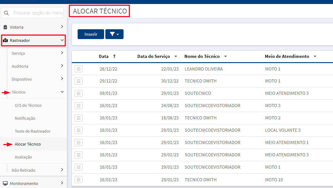Screen dimensions: 333x188
Task: Select MOTO 10 cell
Action: (x=274, y=180)
